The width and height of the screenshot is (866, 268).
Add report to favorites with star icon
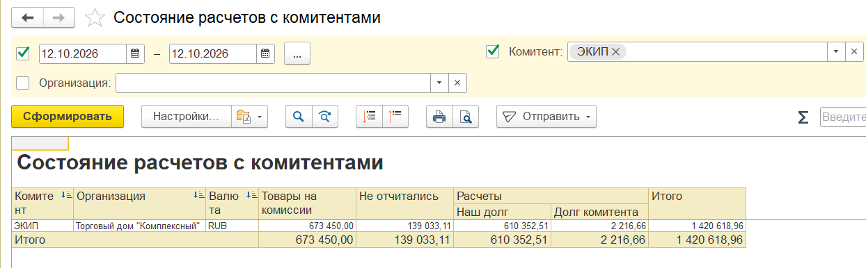(94, 18)
